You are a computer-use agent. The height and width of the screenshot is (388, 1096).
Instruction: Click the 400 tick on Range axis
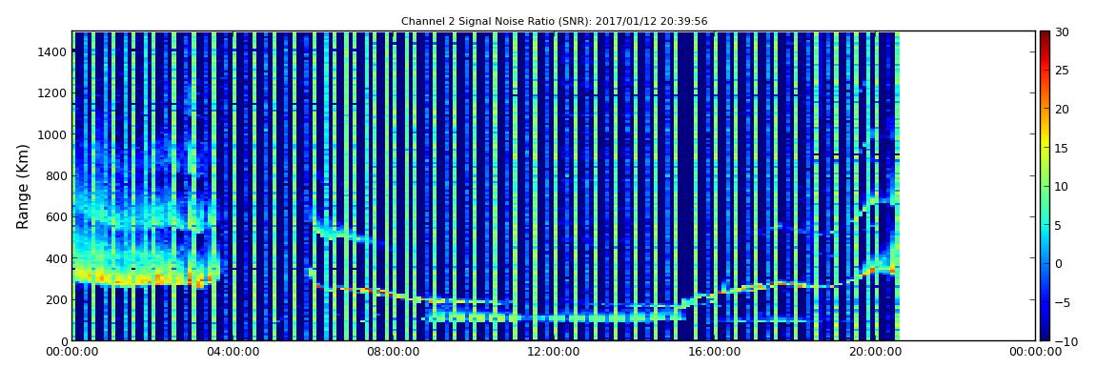pyautogui.click(x=56, y=258)
